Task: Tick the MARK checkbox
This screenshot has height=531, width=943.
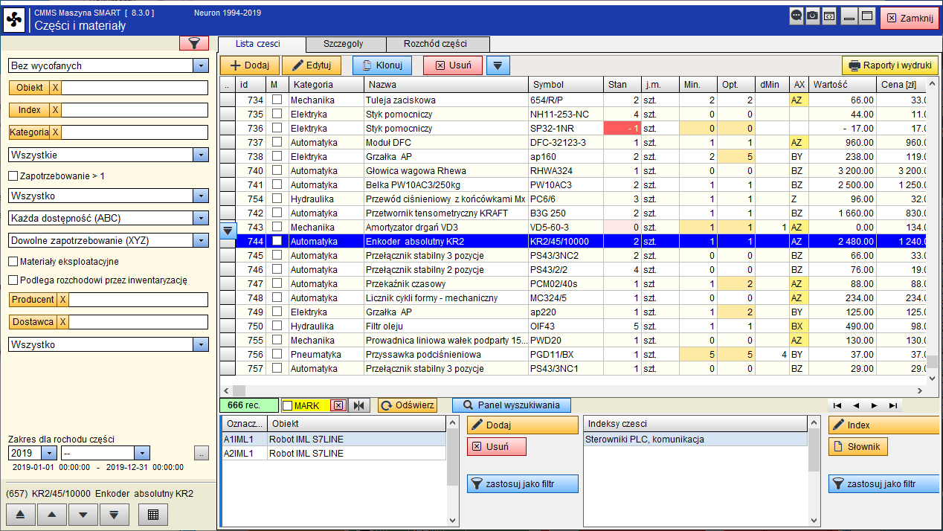Action: (288, 406)
